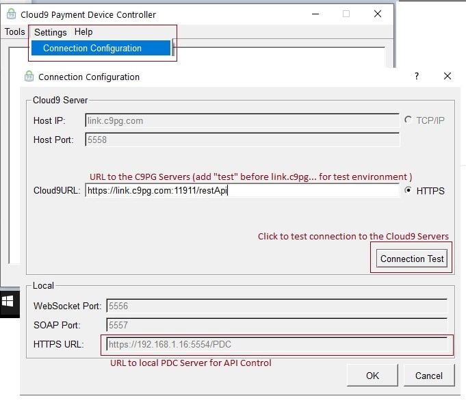Click the maximize button of main window
The height and width of the screenshot is (405, 466).
(x=346, y=14)
